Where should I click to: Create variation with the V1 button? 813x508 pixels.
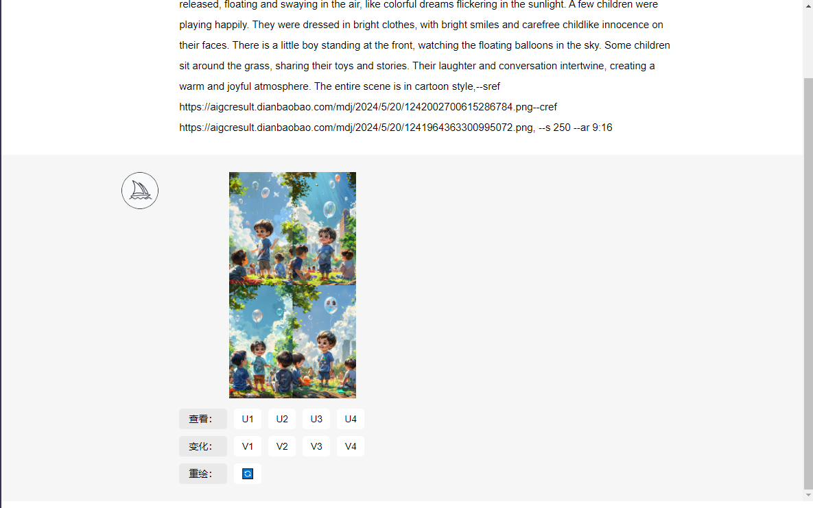(x=247, y=446)
